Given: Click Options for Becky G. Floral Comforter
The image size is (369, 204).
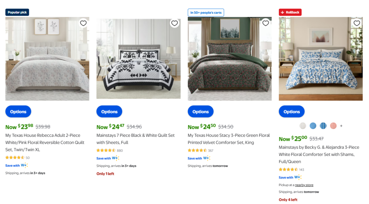Looking at the screenshot, I should point(292,112).
